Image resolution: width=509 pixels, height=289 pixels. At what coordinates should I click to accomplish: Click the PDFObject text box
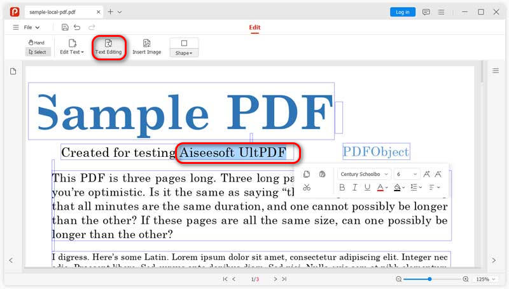click(376, 151)
